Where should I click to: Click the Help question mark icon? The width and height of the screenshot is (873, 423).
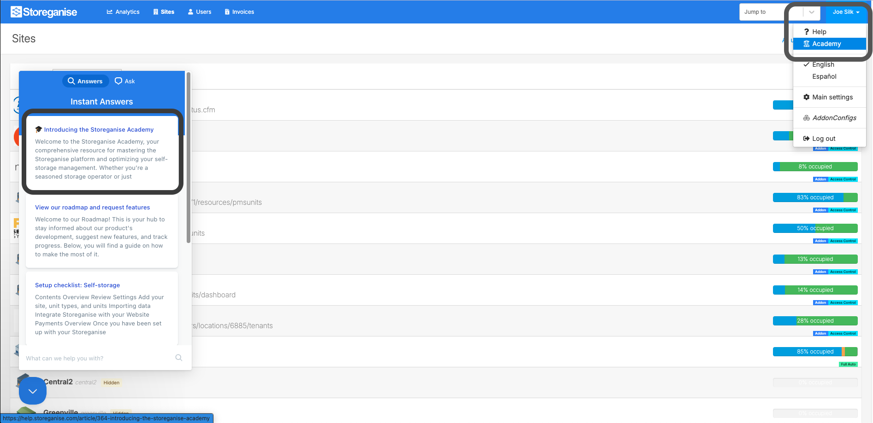click(x=806, y=32)
